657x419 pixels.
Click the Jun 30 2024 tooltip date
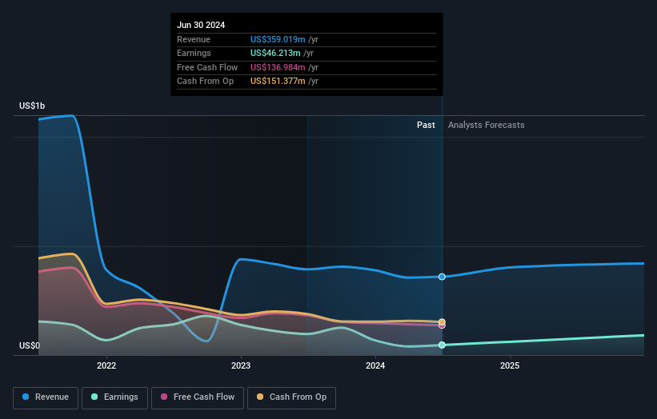pyautogui.click(x=201, y=25)
